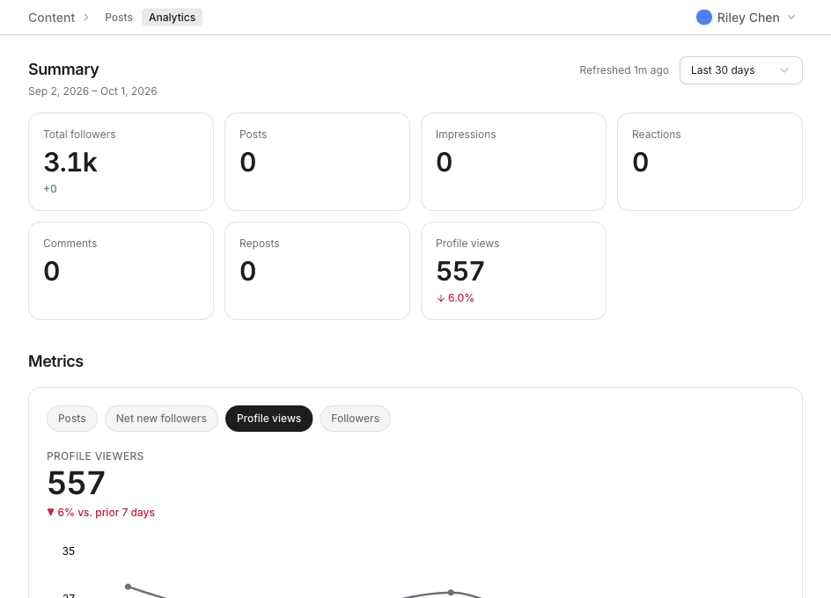Click the Metrics section heading
The image size is (831, 598).
(x=55, y=361)
